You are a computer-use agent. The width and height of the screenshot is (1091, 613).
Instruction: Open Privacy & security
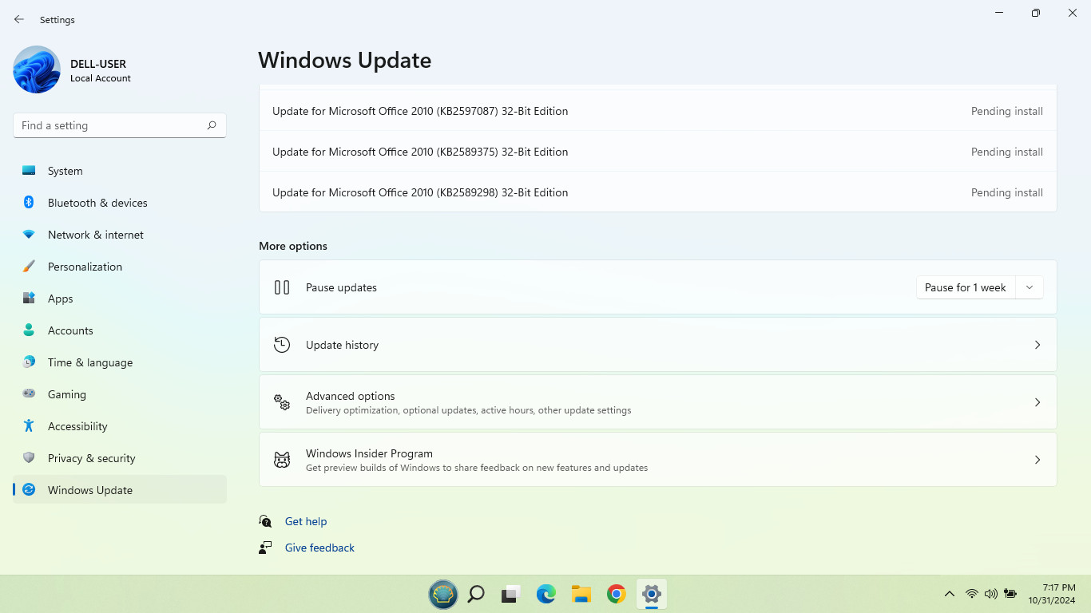click(x=120, y=458)
